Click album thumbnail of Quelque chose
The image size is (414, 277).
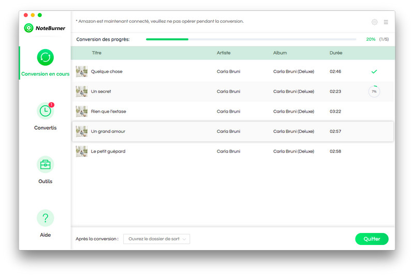coord(82,71)
